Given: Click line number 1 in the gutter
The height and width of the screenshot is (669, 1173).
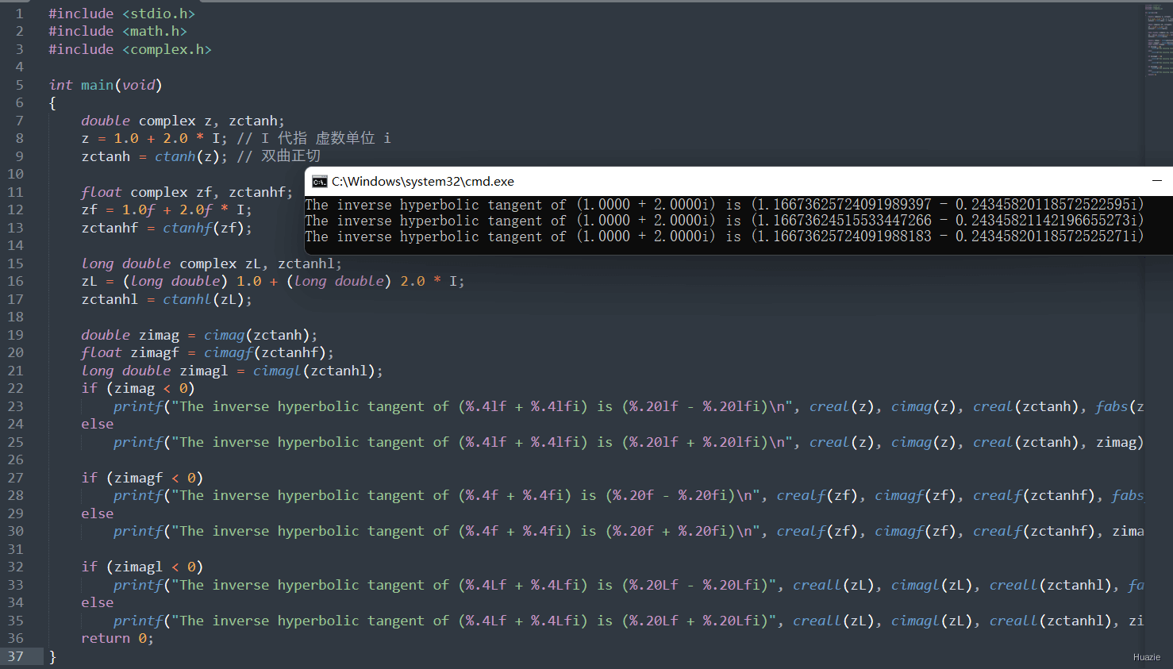Looking at the screenshot, I should pyautogui.click(x=20, y=13).
